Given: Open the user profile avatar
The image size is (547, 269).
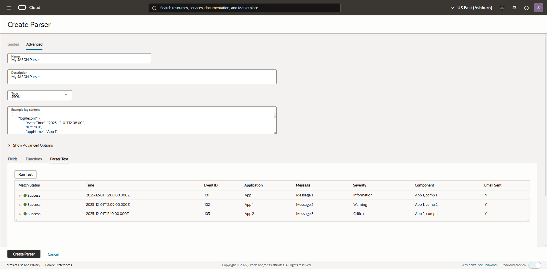Looking at the screenshot, I should (x=539, y=8).
